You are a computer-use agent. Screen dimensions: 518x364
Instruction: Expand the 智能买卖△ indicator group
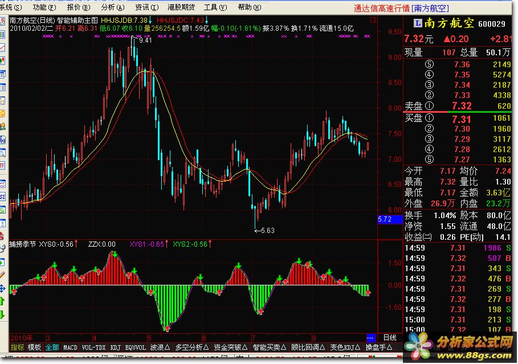269,347
